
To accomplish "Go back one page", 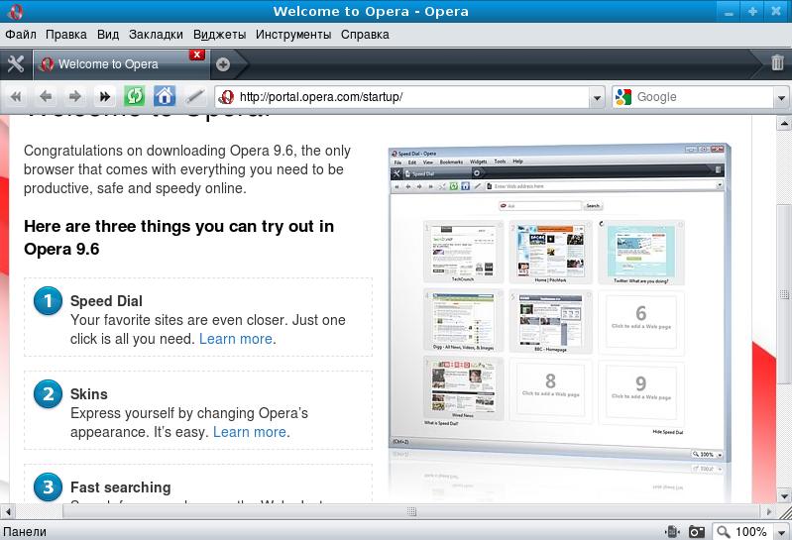I will pyautogui.click(x=46, y=96).
